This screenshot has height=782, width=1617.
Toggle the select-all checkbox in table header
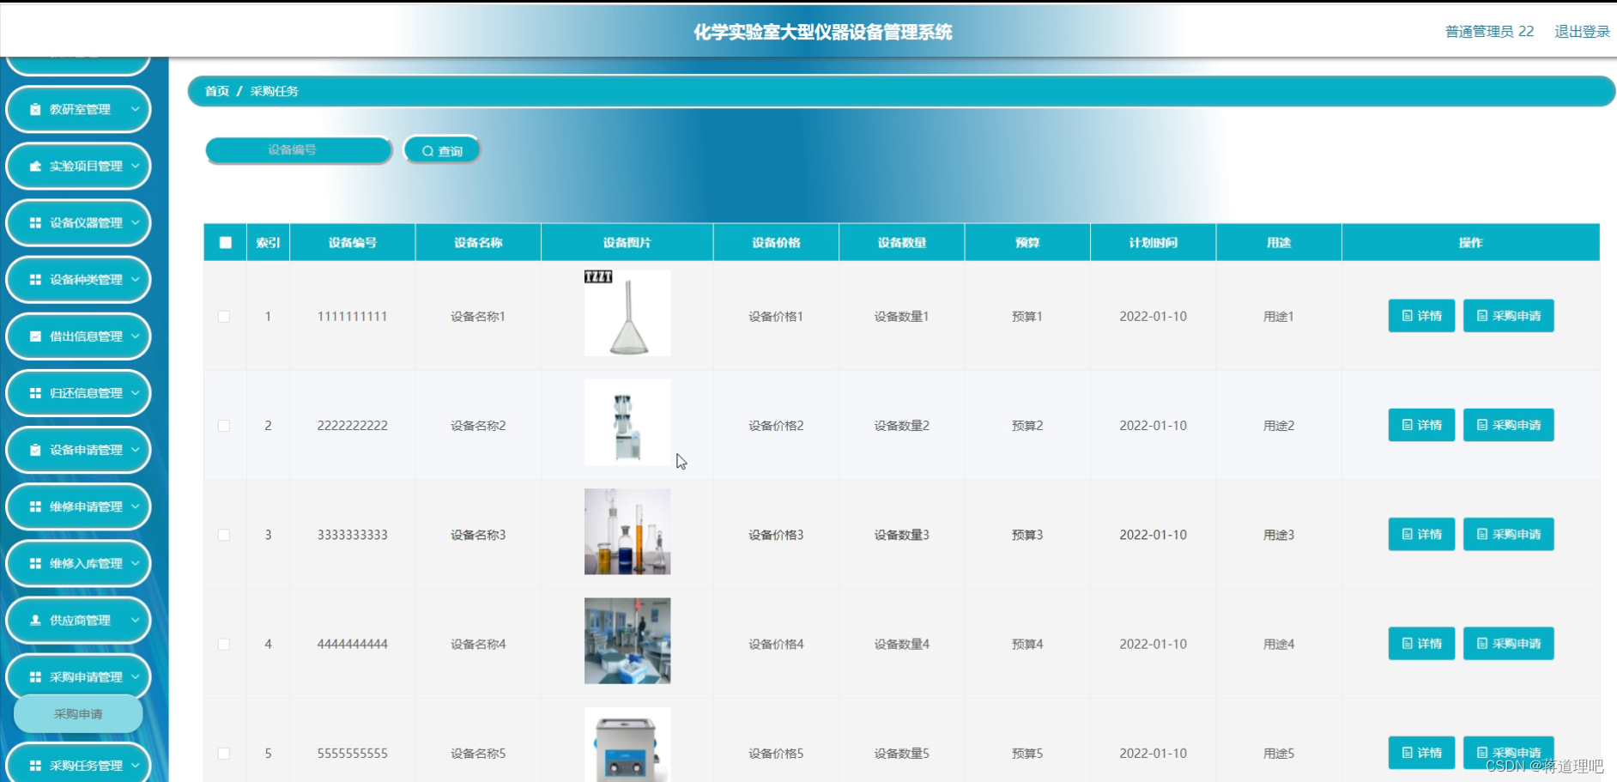[225, 243]
